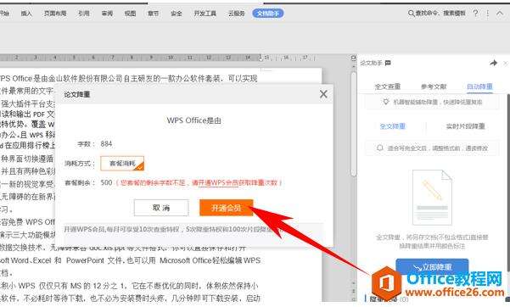Click the feedback icon beside 论文助手

pyautogui.click(x=388, y=63)
